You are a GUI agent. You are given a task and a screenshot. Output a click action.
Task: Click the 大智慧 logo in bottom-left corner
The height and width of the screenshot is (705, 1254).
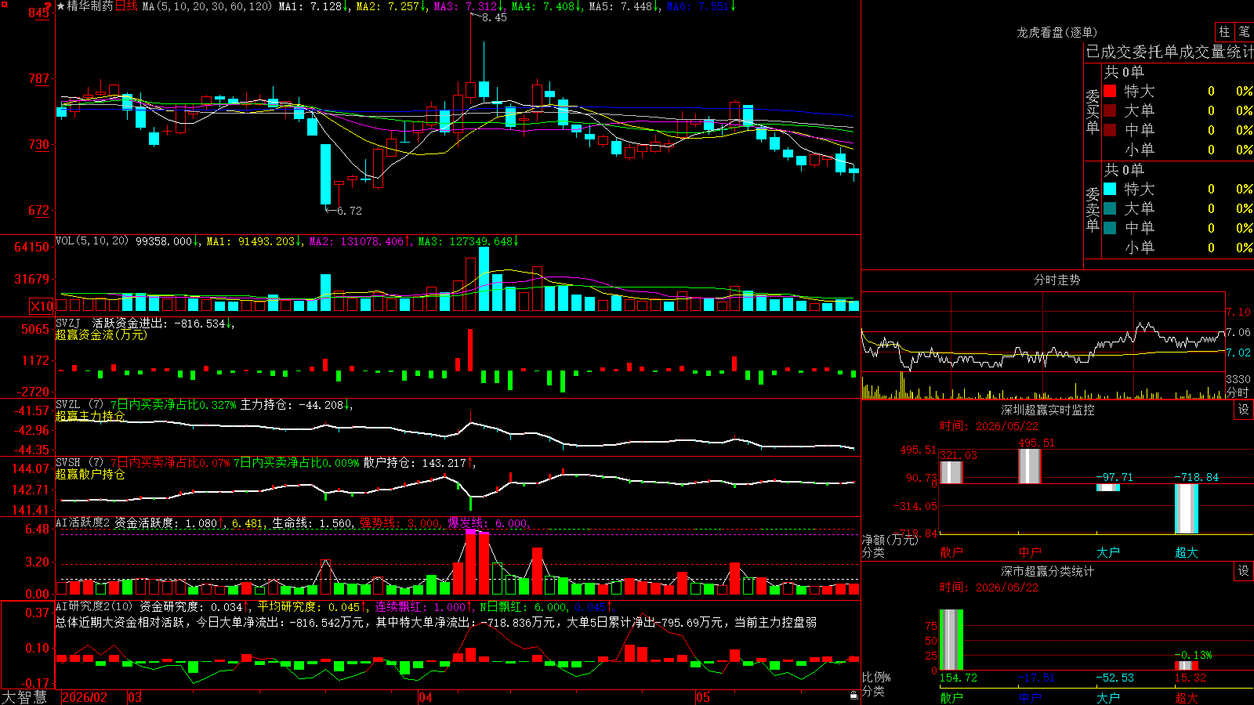click(x=24, y=697)
